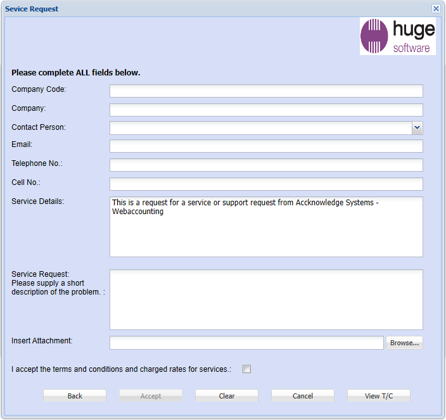446x420 pixels.
Task: Focus the Telephone No. field
Action: tap(266, 165)
